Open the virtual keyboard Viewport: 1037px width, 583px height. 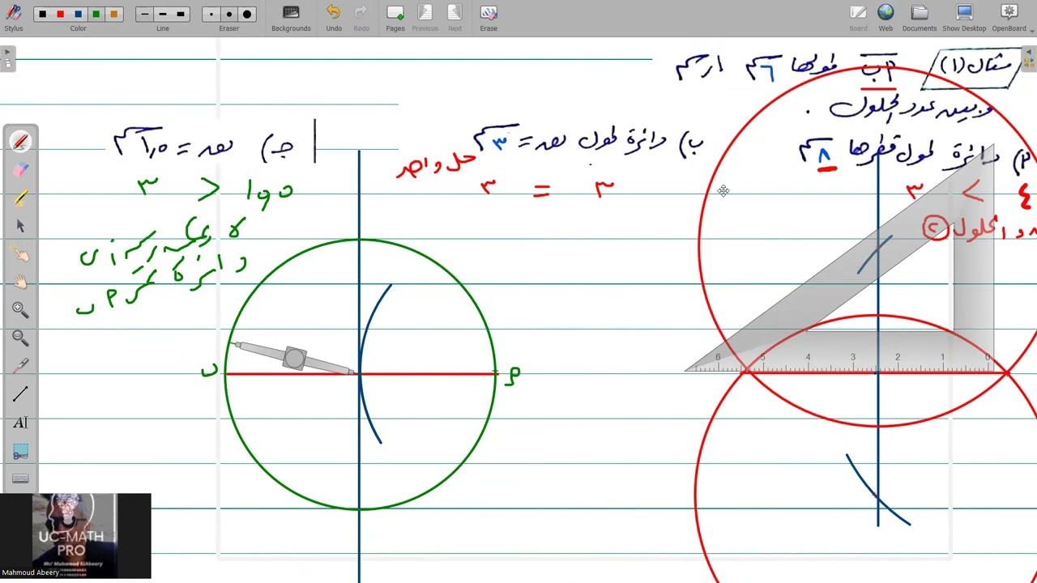coord(20,479)
